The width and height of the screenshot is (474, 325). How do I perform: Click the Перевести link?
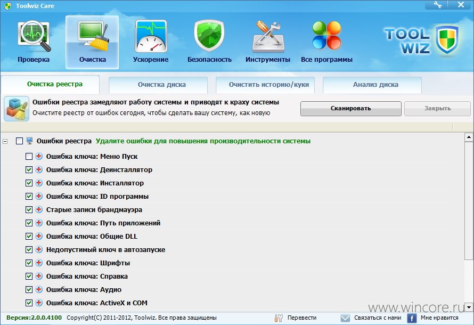click(x=302, y=318)
